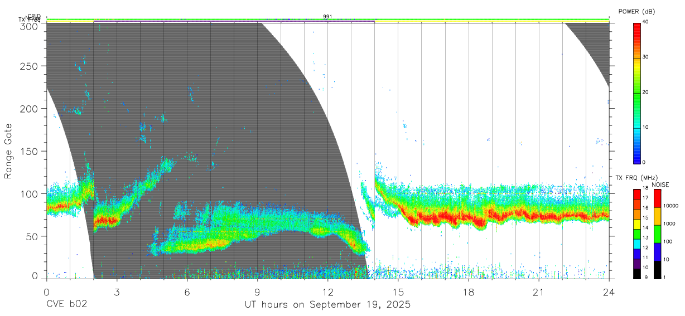Screen dimensions: 685x316
Task: Select the 250 tick on Range Gate axis
Action: [x=30, y=66]
